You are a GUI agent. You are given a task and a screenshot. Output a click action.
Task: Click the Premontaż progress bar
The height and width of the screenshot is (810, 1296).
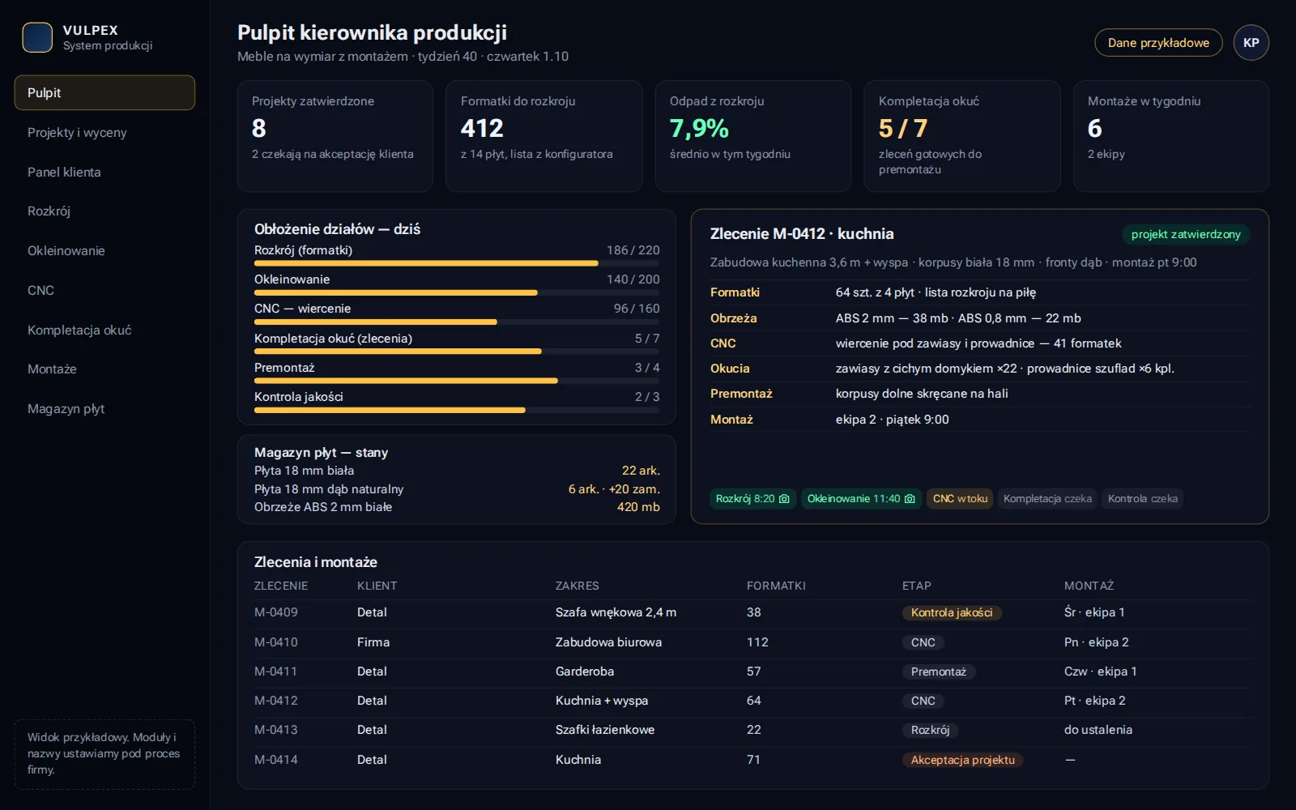457,381
